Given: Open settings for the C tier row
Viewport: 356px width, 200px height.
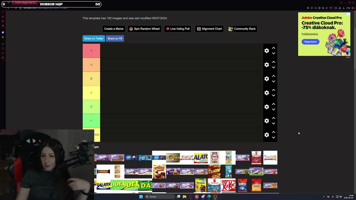Looking at the screenshot, I should tap(267, 93).
